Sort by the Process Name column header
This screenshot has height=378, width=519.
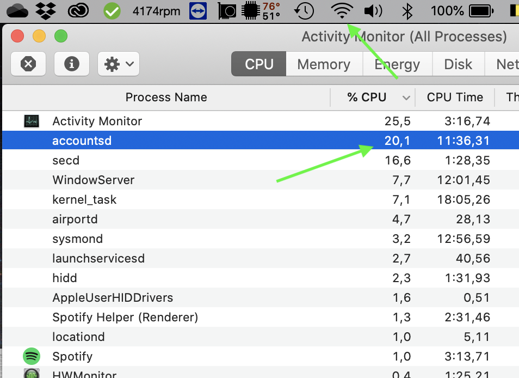click(166, 97)
